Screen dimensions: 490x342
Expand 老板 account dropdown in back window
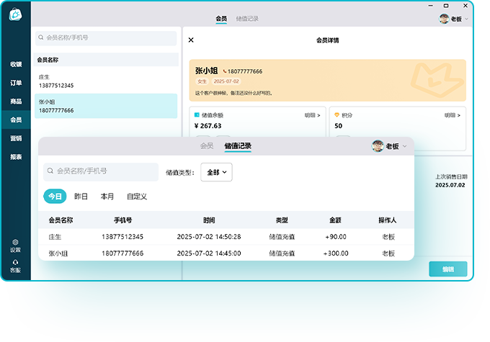pos(466,19)
